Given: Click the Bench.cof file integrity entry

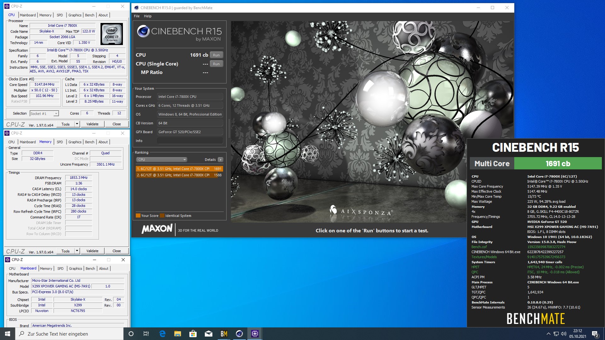Looking at the screenshot, I should click(x=479, y=247).
